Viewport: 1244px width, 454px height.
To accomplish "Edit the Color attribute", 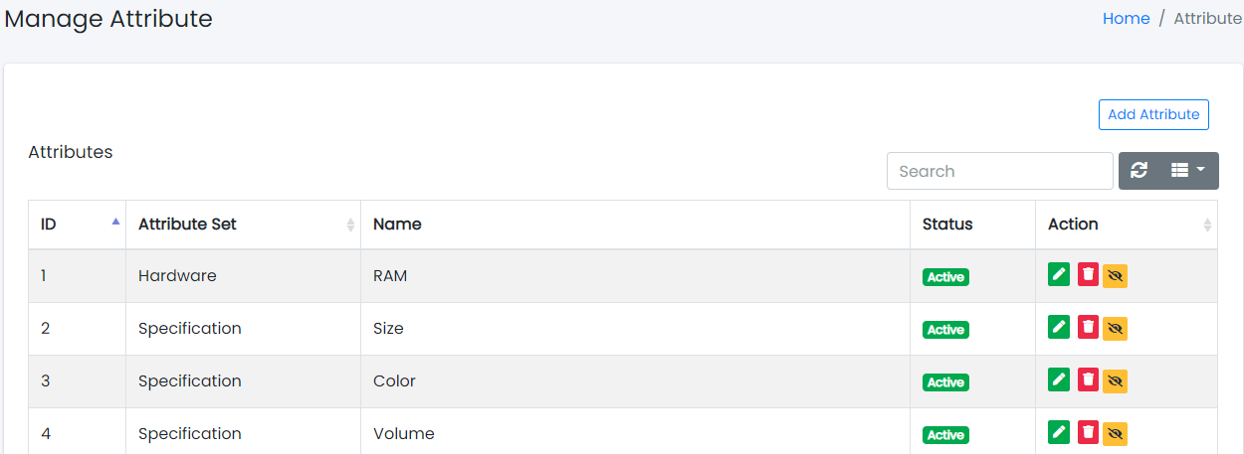I will point(1059,378).
